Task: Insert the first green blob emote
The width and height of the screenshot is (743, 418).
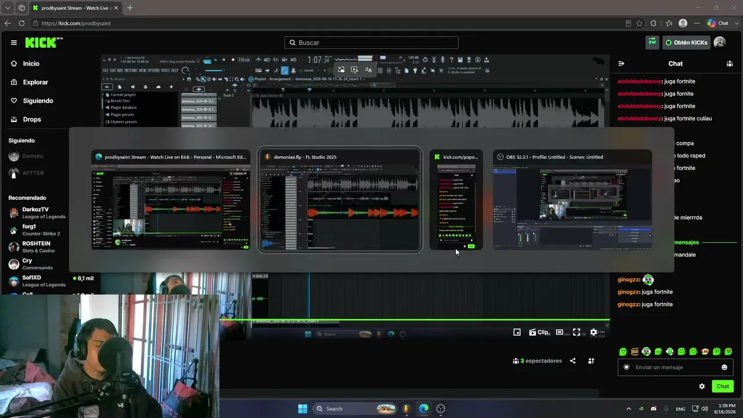Action: click(623, 351)
